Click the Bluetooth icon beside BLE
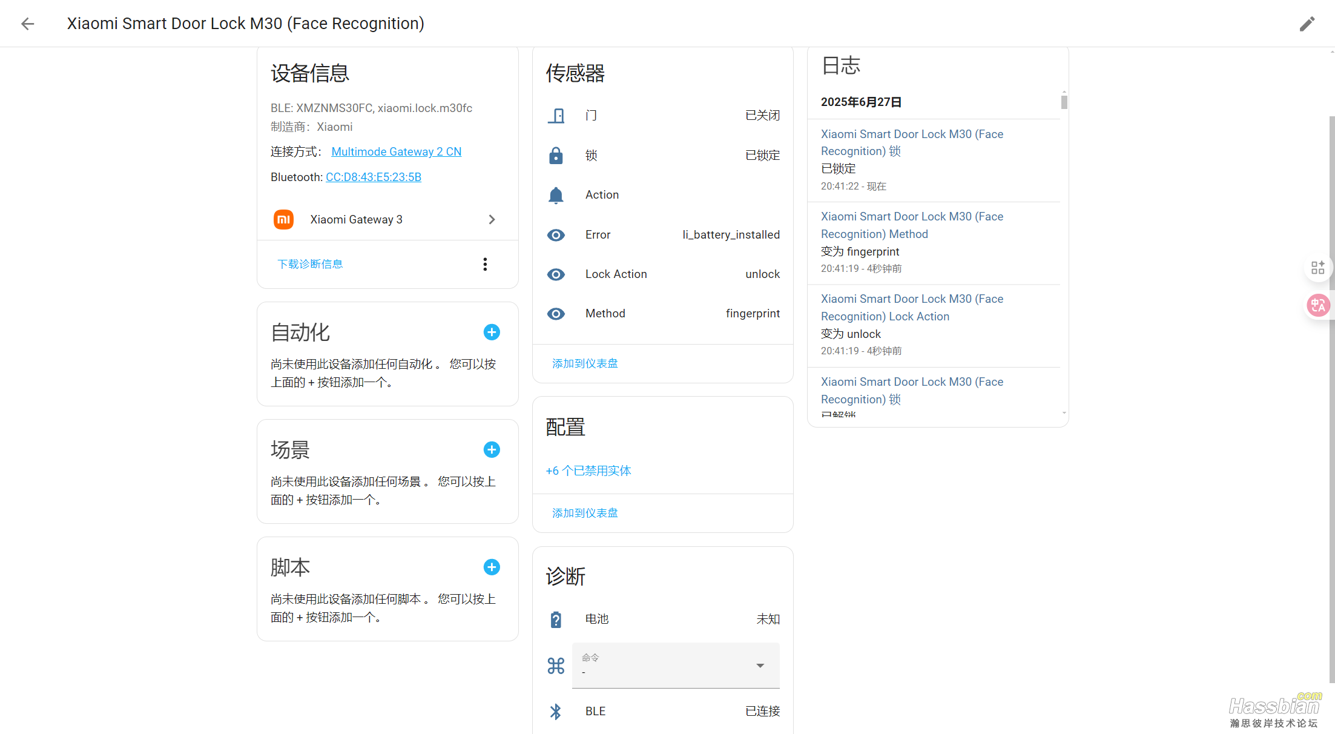Screen dimensions: 1335x734 coord(556,712)
